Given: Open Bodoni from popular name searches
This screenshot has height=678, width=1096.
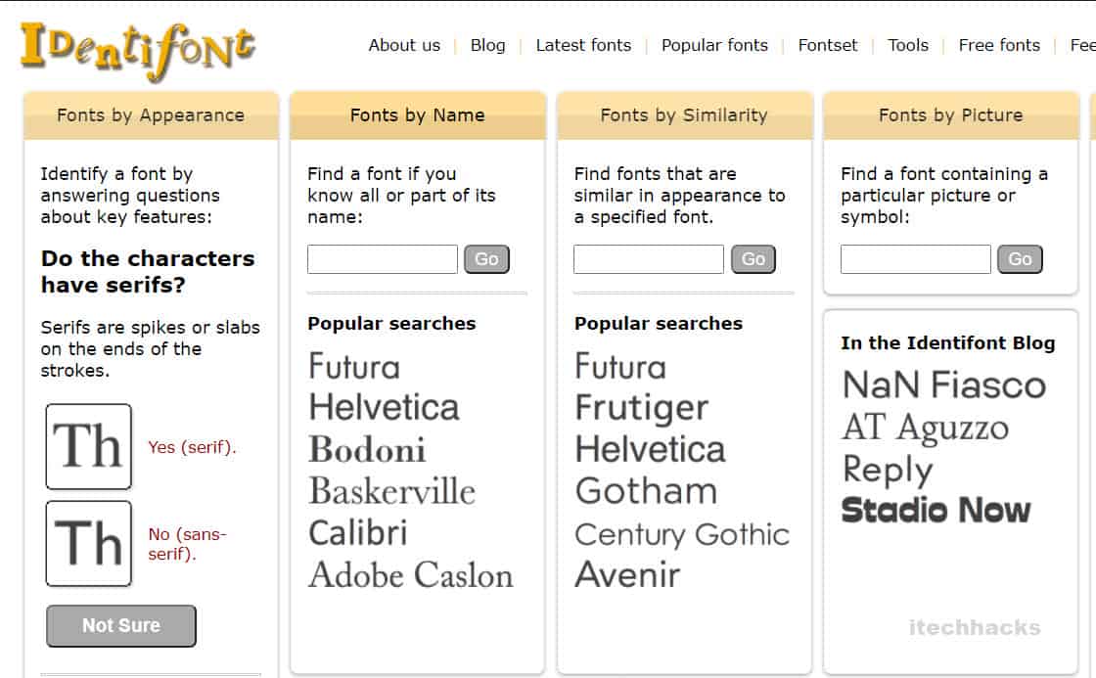Looking at the screenshot, I should [367, 449].
